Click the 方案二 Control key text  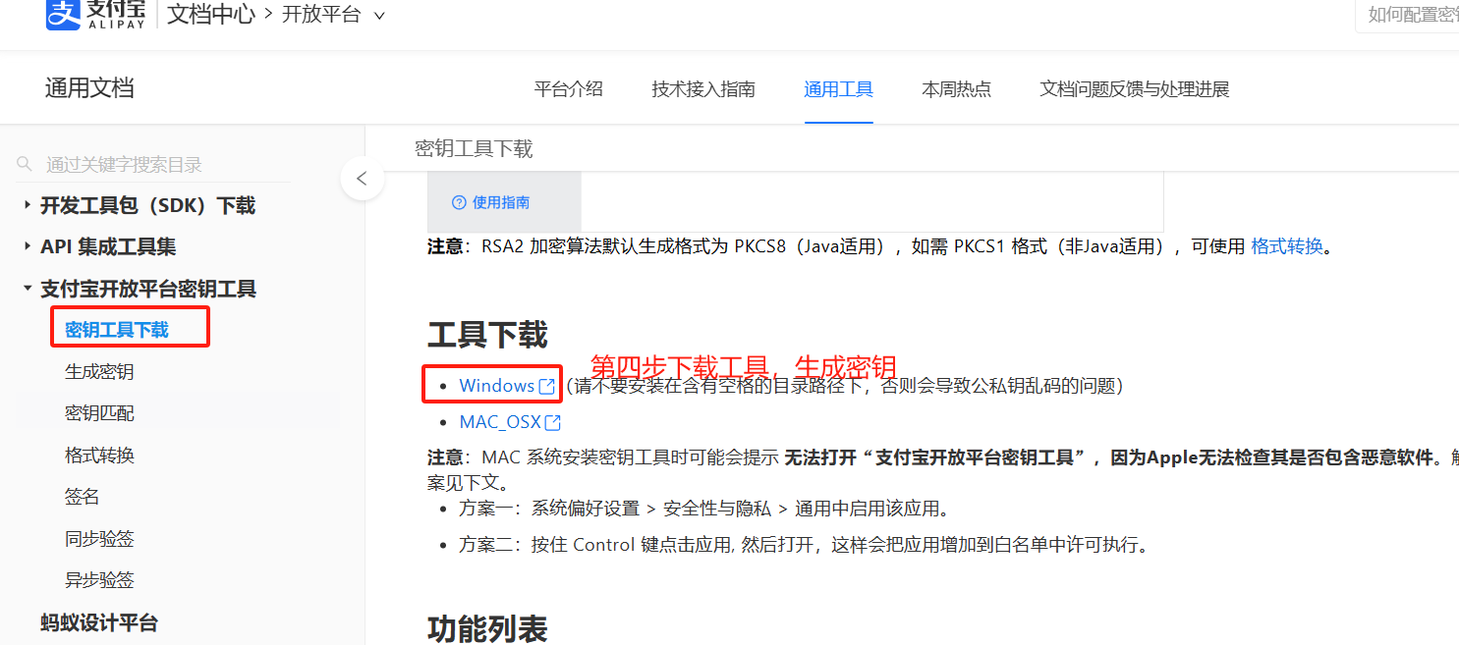[x=804, y=545]
